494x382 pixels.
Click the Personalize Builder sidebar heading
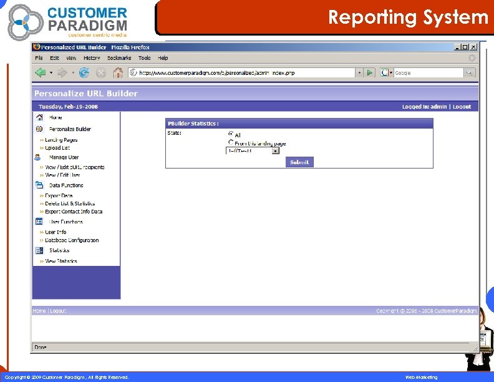pos(70,129)
